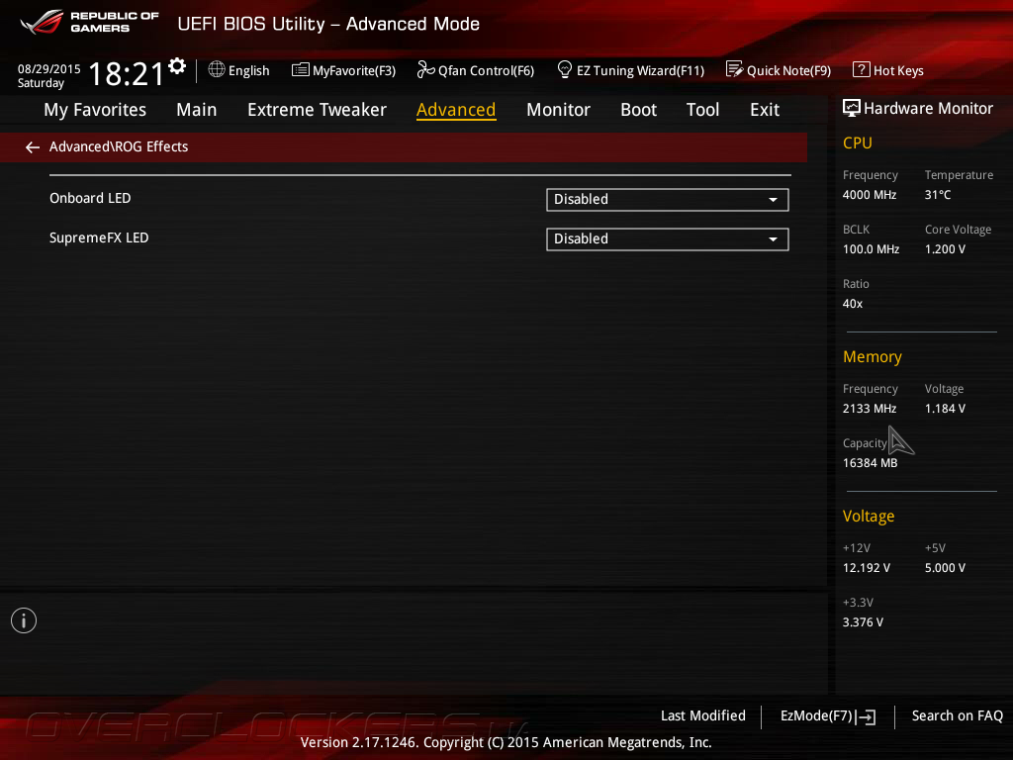Click Search on FAQ link
The height and width of the screenshot is (760, 1013).
pyautogui.click(x=958, y=715)
